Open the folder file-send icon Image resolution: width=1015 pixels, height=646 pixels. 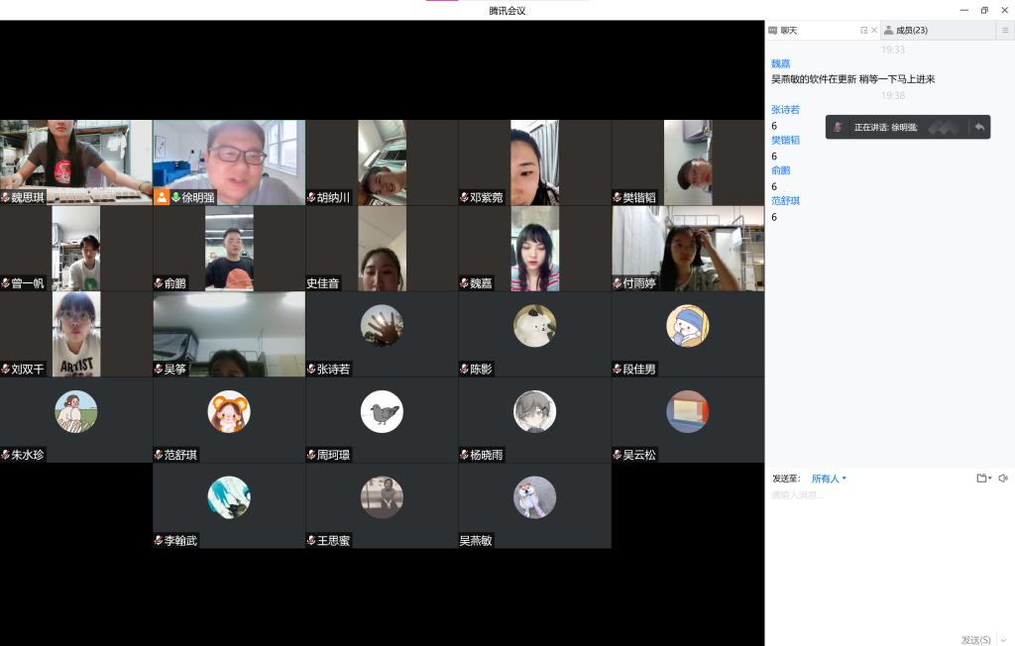coord(982,479)
